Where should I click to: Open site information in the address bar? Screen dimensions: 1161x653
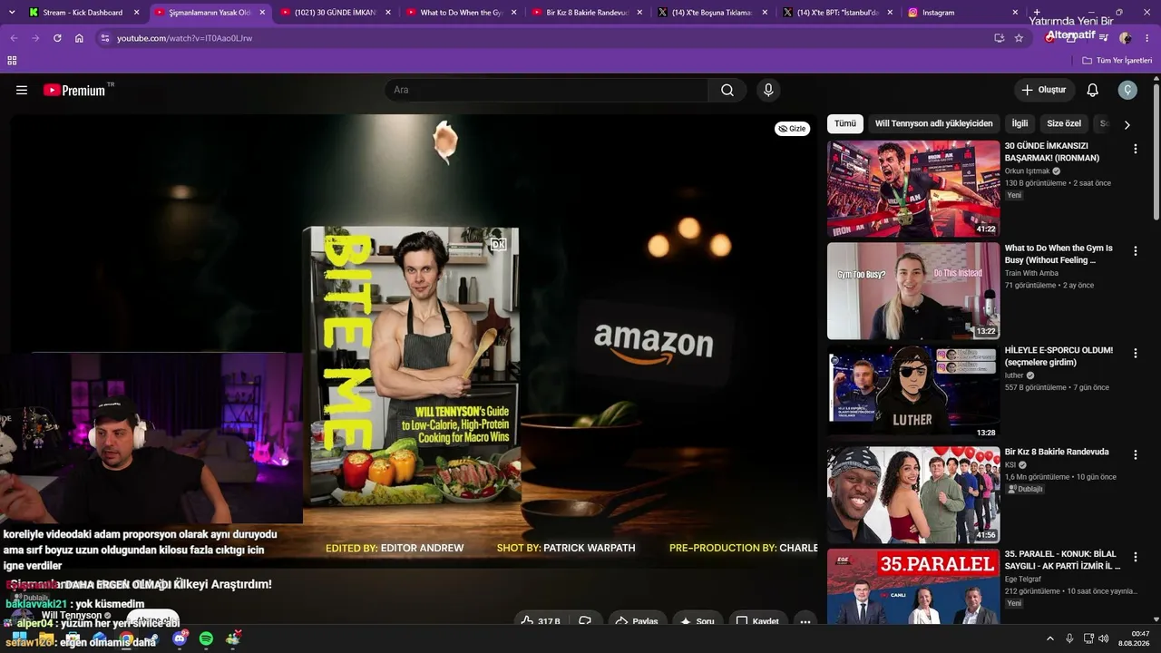[104, 38]
